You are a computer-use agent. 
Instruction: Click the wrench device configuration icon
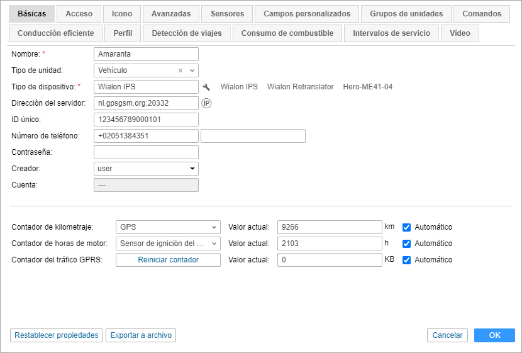pyautogui.click(x=206, y=87)
